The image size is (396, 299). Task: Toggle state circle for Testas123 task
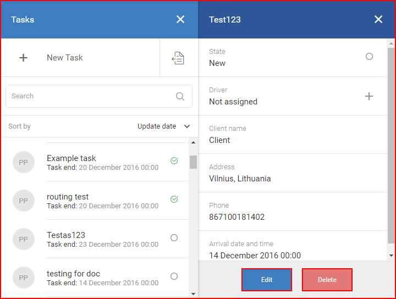coord(174,237)
